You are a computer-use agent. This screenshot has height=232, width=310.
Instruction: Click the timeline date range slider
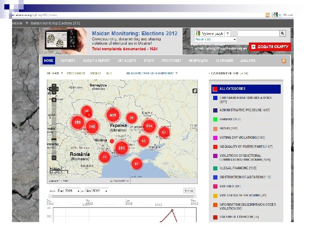pos(123,196)
